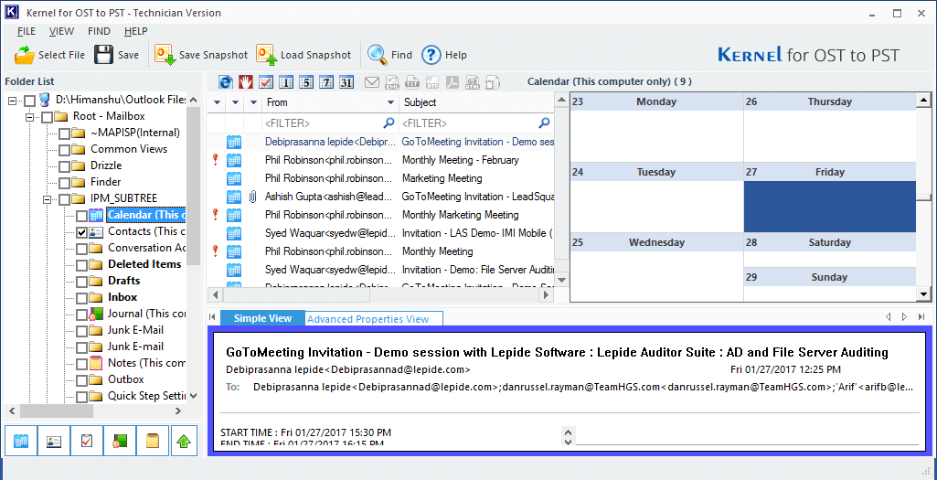
Task: Switch to Simple View tab
Action: coord(262,318)
